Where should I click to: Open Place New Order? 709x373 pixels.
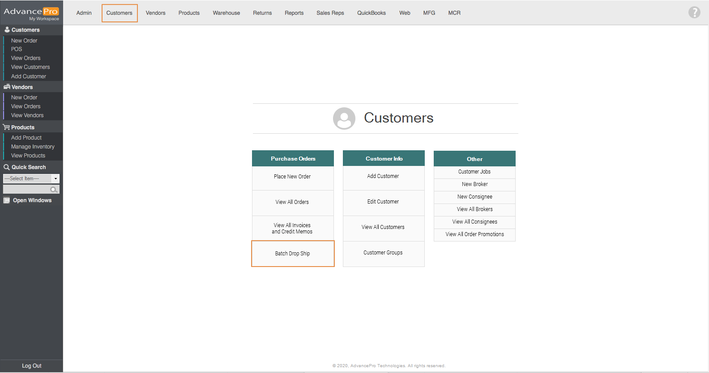click(x=292, y=177)
